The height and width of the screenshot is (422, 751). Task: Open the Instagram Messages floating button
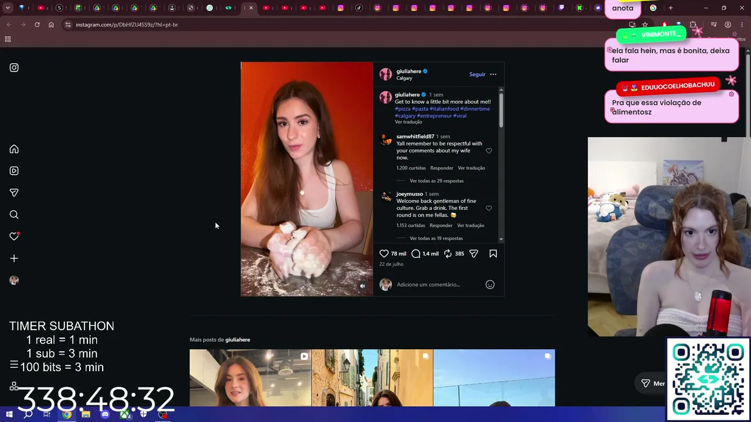(652, 383)
